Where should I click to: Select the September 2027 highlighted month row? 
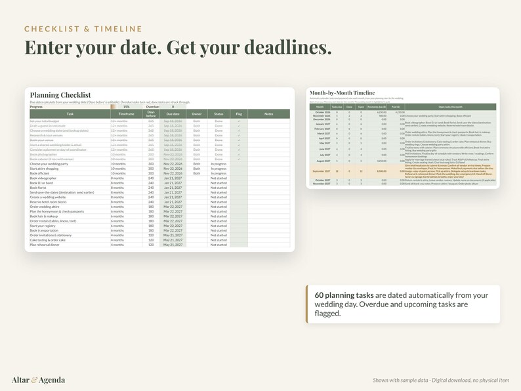click(403, 171)
